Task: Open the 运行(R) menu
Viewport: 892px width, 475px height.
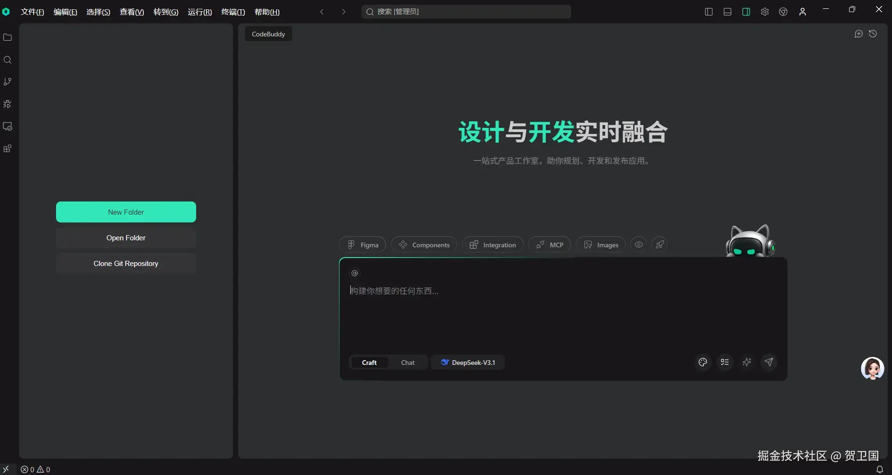Action: (x=200, y=12)
